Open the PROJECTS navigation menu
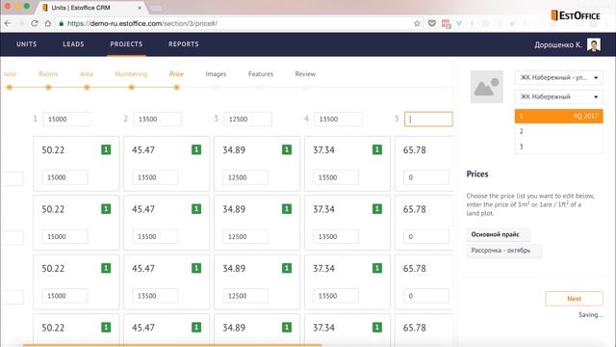Viewport: 616px width, 347px height. [x=126, y=44]
